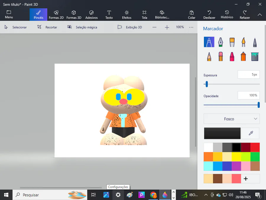The image size is (266, 200).
Task: Show hidden system tray icons
Action: 206,195
